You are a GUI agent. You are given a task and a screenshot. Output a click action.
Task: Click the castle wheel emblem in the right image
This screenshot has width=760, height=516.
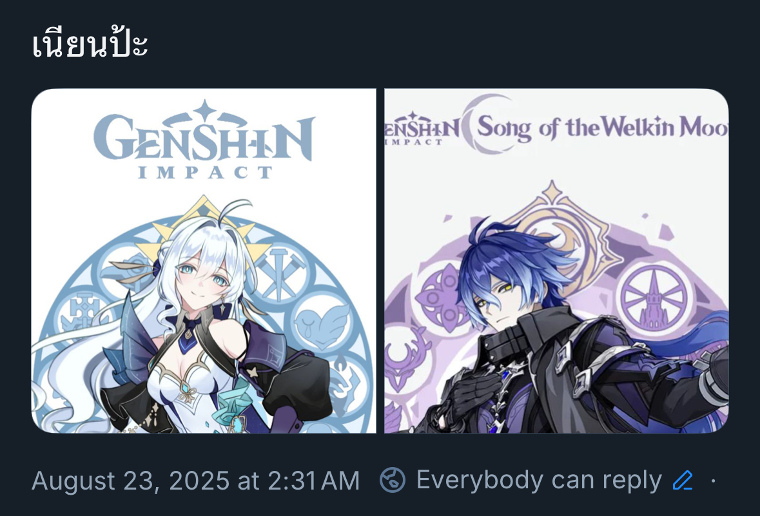point(654,296)
